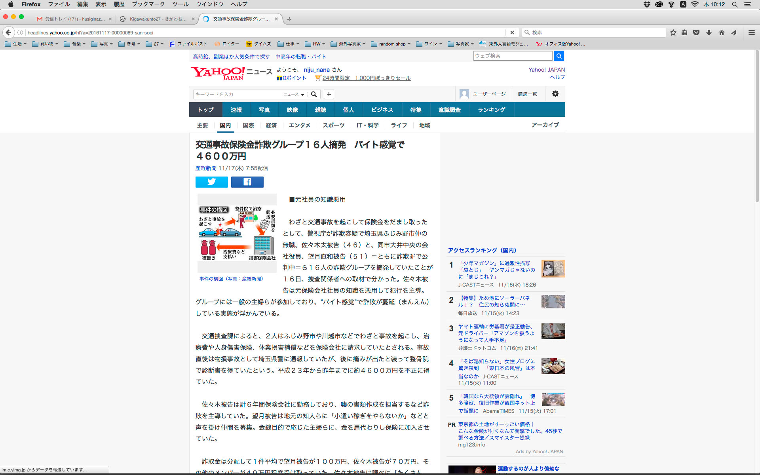Go to Firefox home page icon

(x=722, y=32)
